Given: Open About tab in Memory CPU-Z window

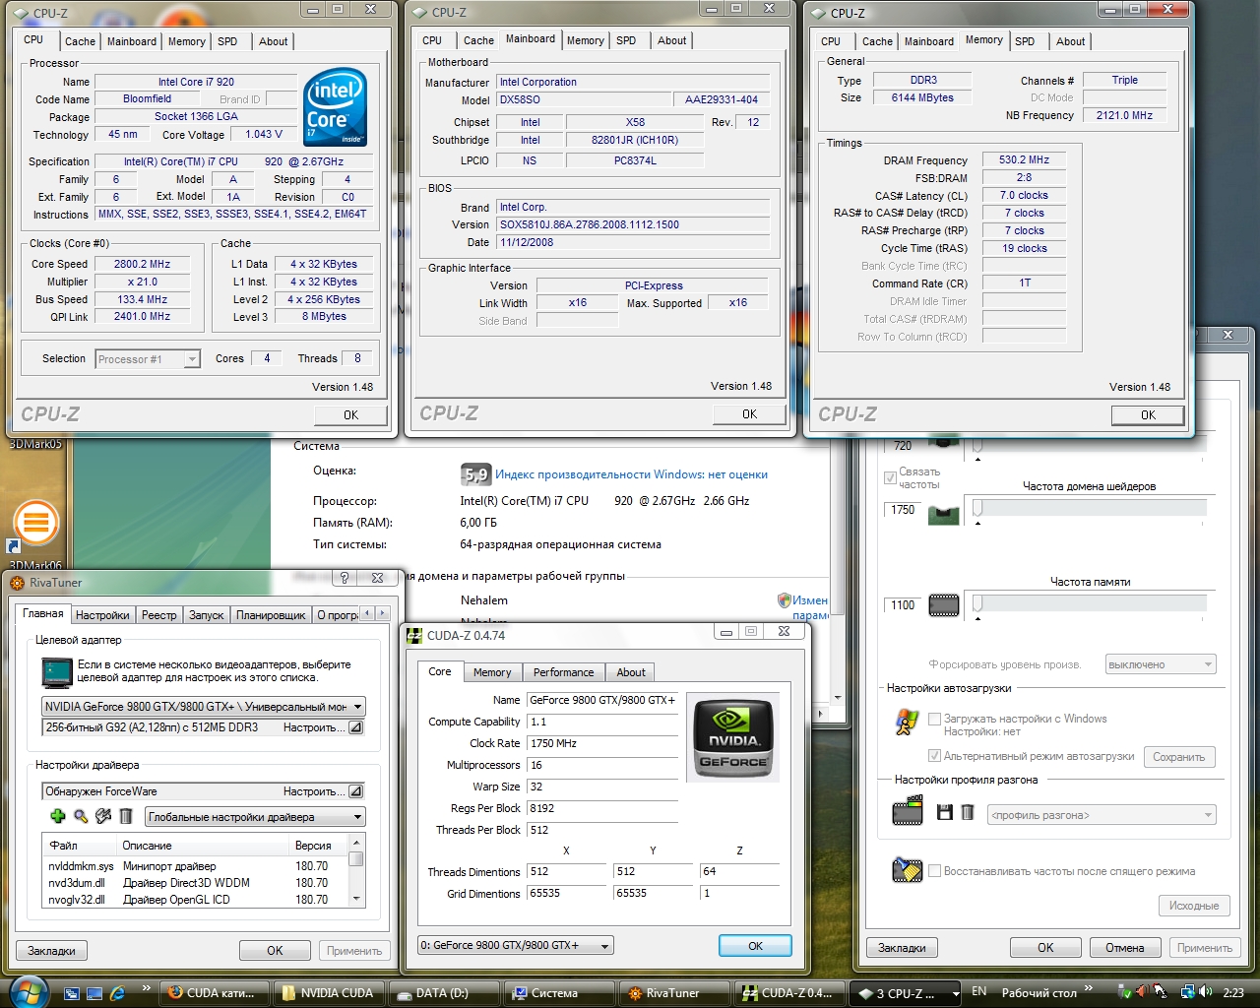Looking at the screenshot, I should (1070, 41).
